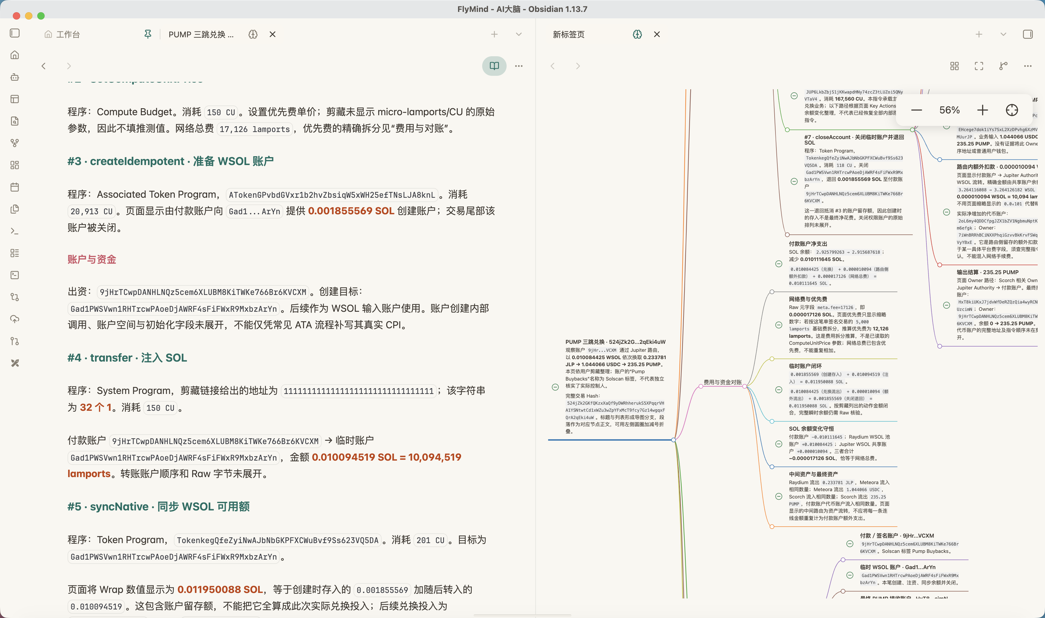Click brain icon on PUMP 三跳兑换 tab
The image size is (1045, 618).
click(253, 34)
